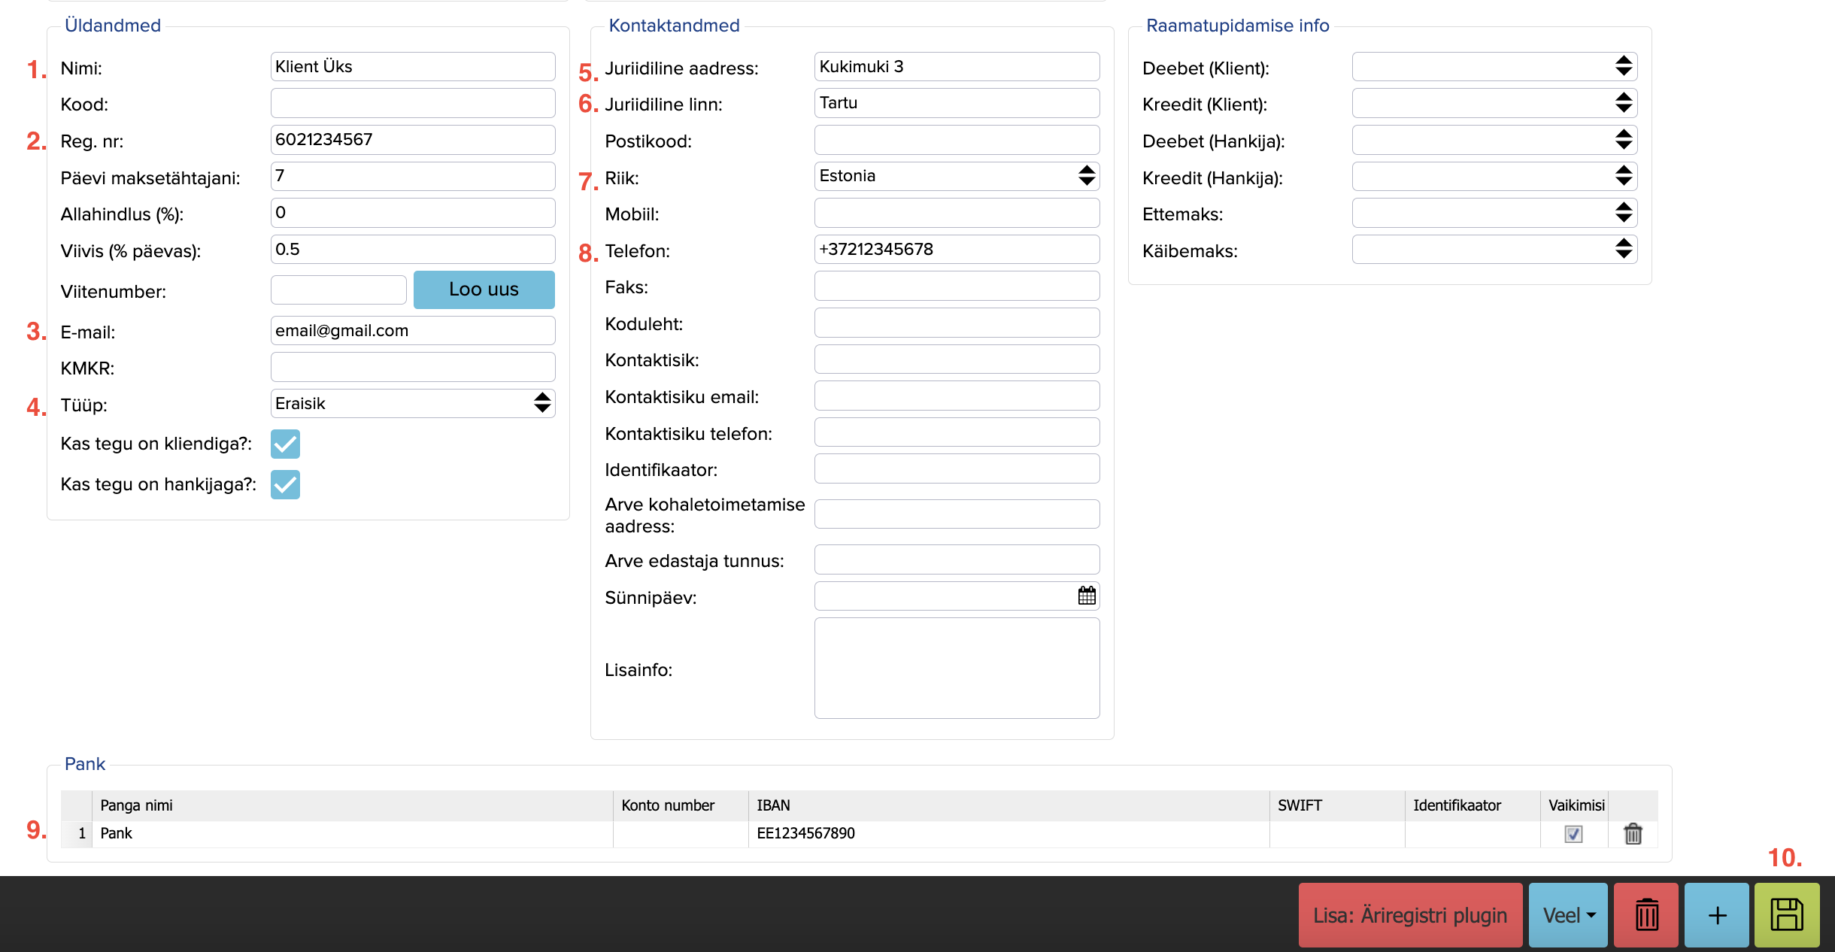Uncheck Kas tegu on hankijaga checkbox
This screenshot has height=952, width=1835.
click(x=285, y=484)
